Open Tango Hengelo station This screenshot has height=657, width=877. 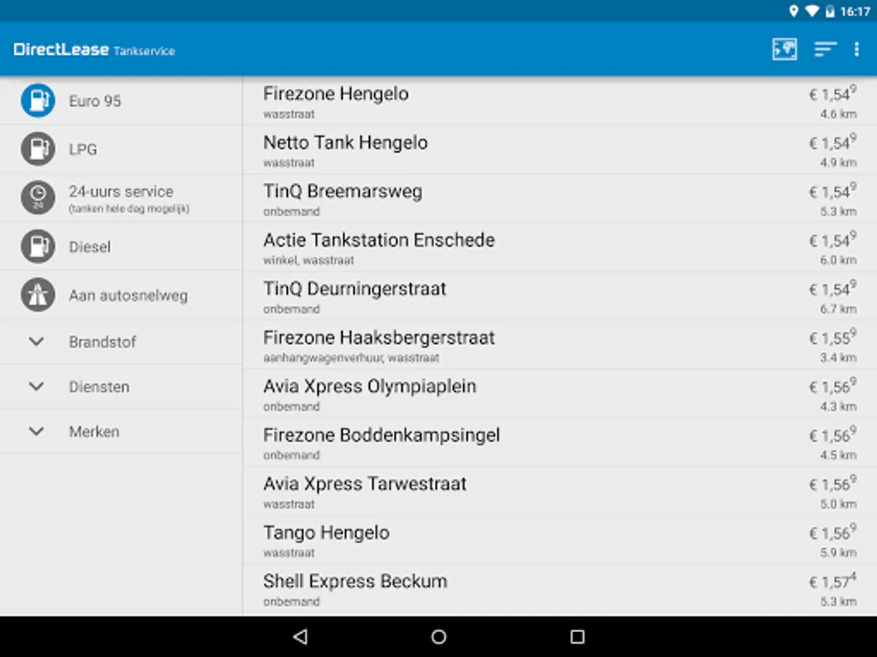[560, 540]
